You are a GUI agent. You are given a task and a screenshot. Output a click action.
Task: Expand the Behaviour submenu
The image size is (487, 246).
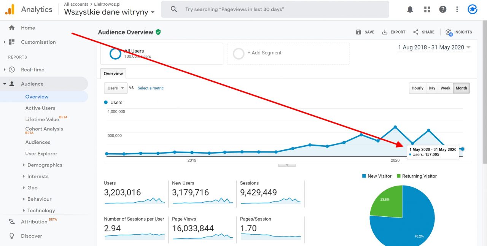(x=24, y=199)
